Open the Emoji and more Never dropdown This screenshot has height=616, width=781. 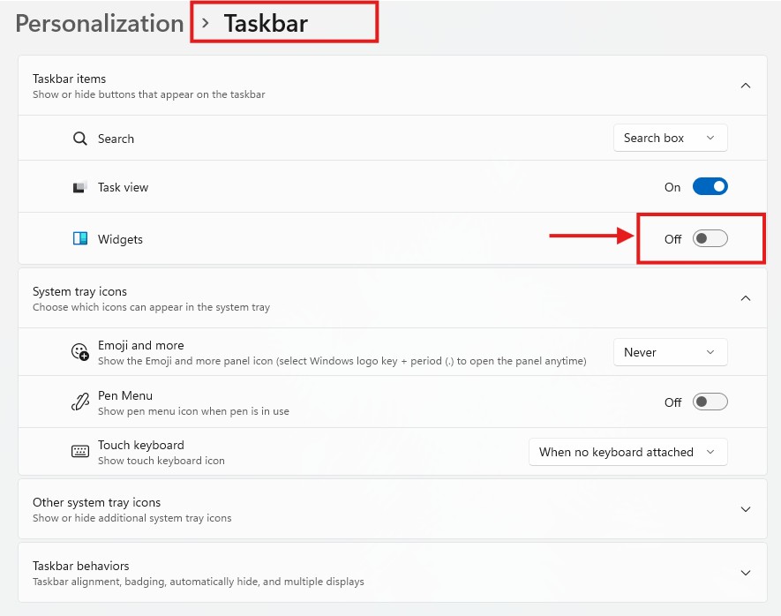[670, 352]
